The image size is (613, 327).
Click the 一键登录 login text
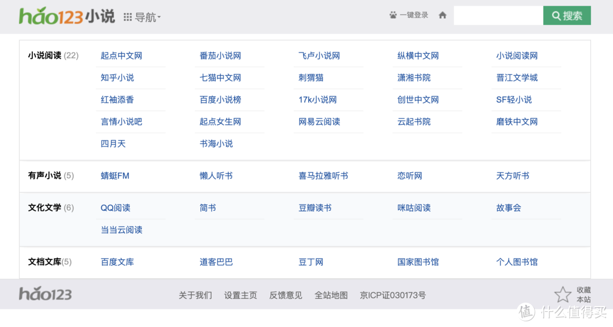tap(414, 15)
